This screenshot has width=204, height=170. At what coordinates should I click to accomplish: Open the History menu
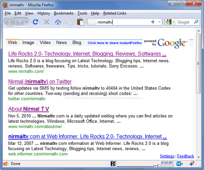point(44,13)
